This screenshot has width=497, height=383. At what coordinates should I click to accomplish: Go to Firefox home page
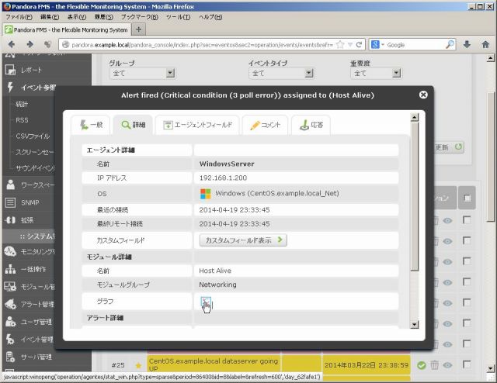click(485, 45)
